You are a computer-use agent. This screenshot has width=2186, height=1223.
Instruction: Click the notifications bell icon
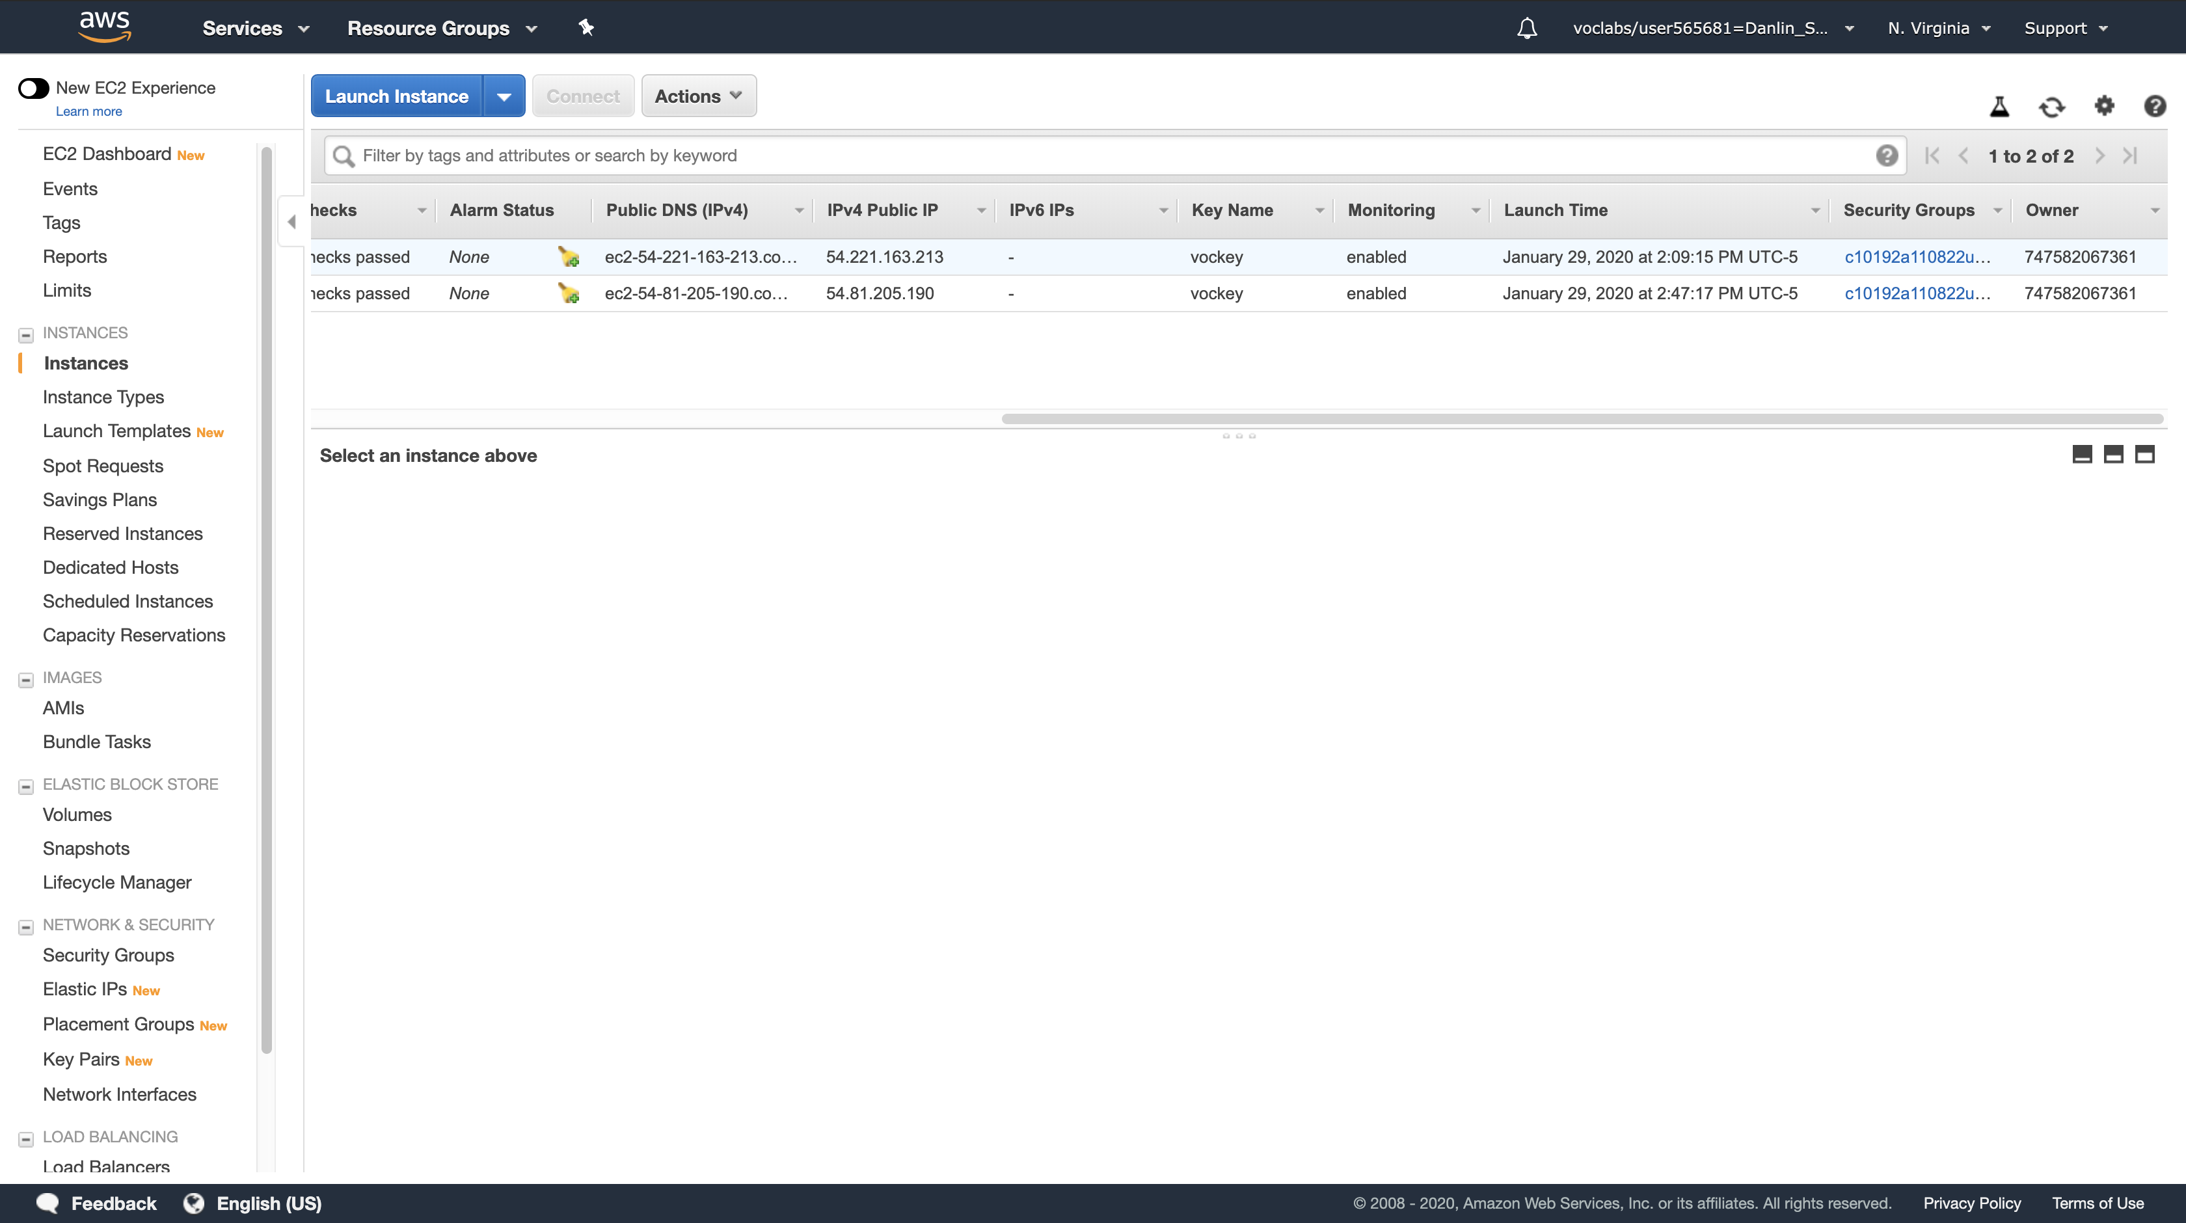1527,28
